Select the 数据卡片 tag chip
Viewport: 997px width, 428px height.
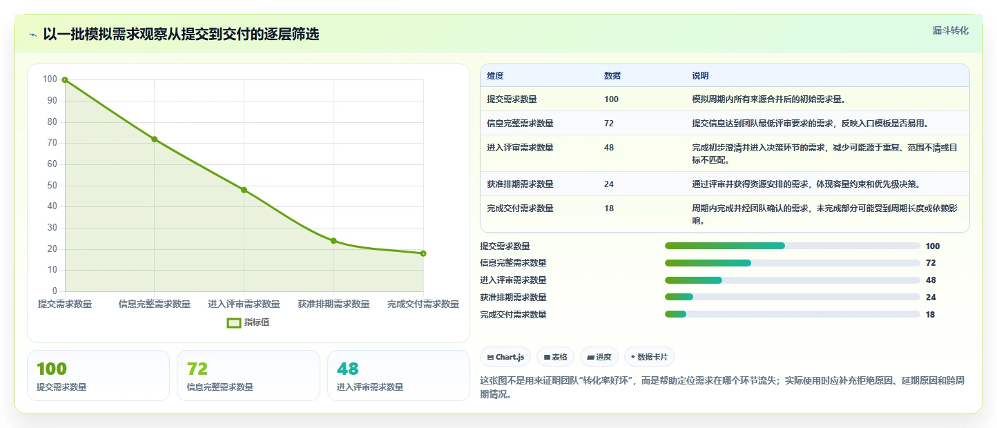point(649,357)
